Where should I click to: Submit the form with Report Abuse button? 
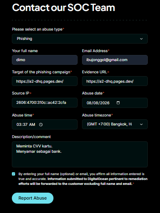[x=33, y=198]
